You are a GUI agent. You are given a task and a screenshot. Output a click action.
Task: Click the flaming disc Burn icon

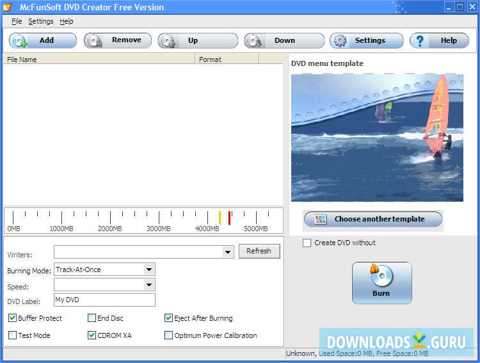(x=380, y=274)
